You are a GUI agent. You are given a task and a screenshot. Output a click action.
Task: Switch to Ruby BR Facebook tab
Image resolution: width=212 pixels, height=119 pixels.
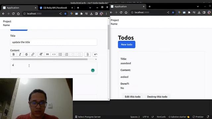(55, 8)
